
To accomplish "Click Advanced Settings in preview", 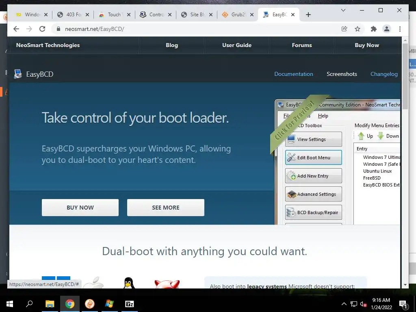I will pyautogui.click(x=314, y=194).
